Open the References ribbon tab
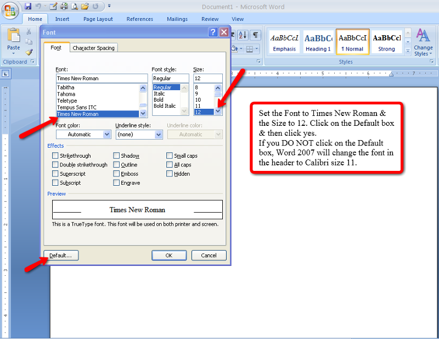 [140, 19]
